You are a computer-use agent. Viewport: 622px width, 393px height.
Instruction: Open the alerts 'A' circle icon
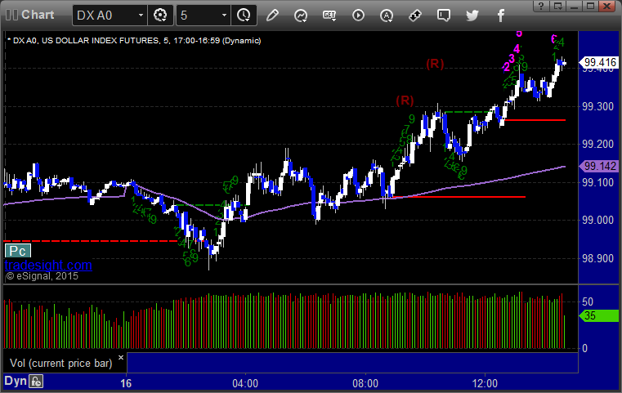387,16
